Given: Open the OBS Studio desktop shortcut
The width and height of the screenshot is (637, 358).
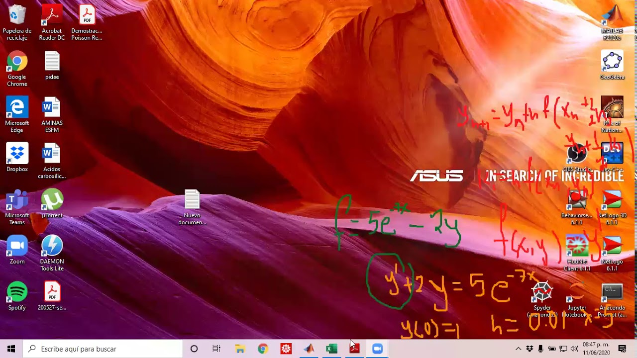Looking at the screenshot, I should pos(577,158).
